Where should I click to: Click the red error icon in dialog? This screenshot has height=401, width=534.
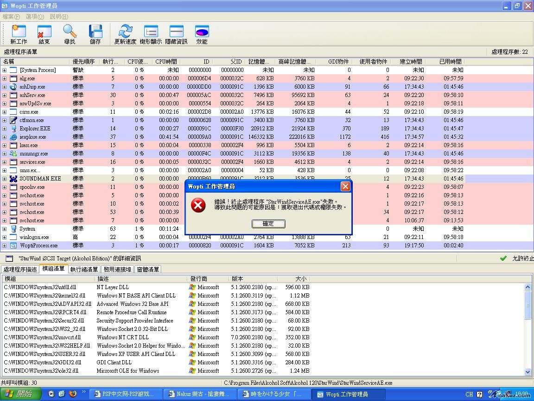click(x=198, y=205)
